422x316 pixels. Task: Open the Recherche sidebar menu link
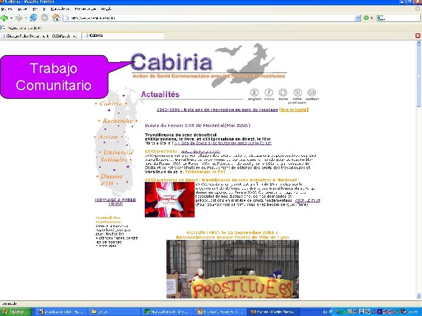coord(118,121)
